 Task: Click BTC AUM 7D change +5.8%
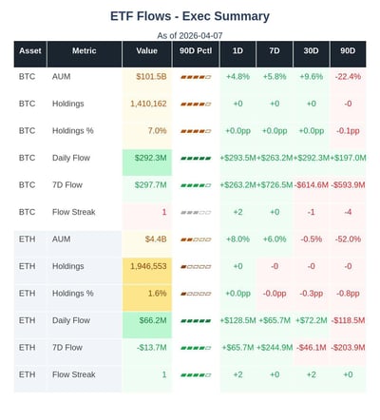coord(275,77)
